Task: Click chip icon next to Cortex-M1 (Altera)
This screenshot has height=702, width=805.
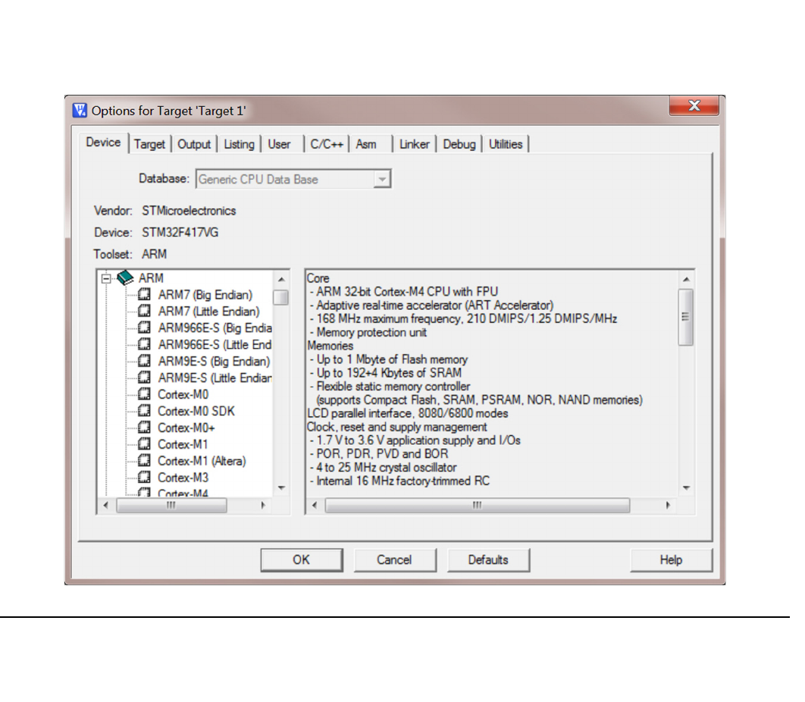Action: point(144,460)
